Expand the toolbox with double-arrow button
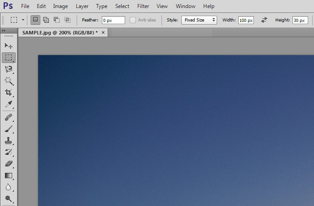Image resolution: width=314 pixels, height=206 pixels. click(4, 30)
